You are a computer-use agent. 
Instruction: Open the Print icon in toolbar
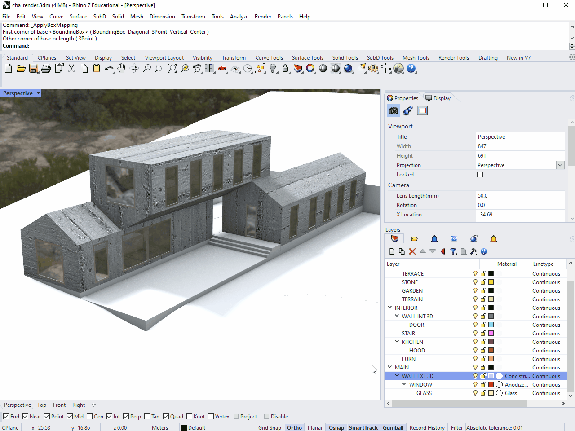coord(46,68)
